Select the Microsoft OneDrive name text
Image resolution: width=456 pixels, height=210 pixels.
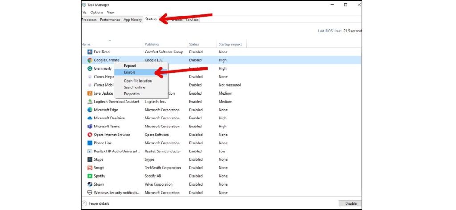(x=109, y=118)
